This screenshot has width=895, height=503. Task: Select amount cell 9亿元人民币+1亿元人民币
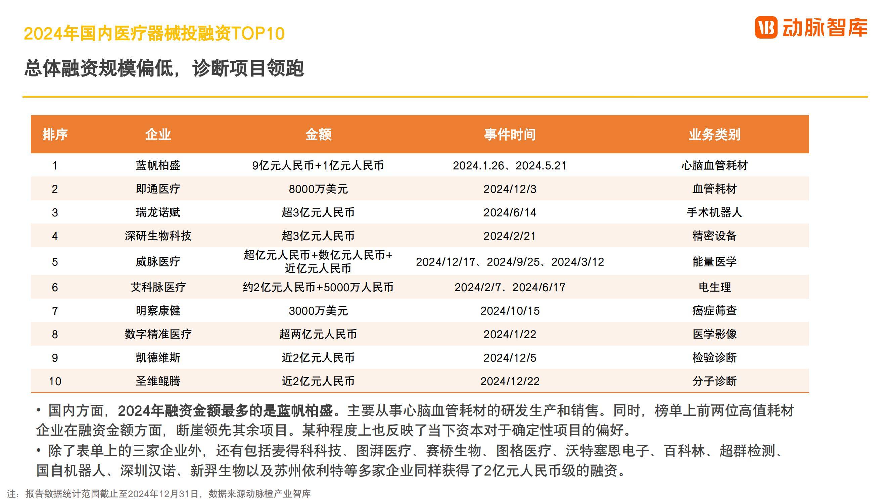click(318, 165)
